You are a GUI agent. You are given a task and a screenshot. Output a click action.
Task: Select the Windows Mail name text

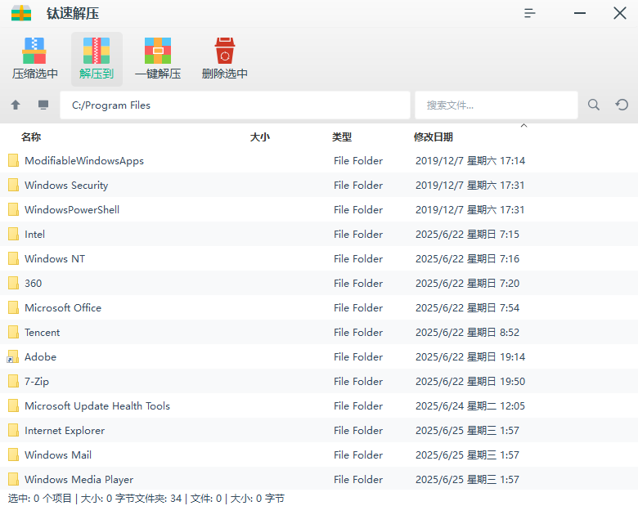tap(58, 455)
